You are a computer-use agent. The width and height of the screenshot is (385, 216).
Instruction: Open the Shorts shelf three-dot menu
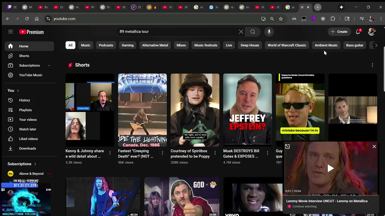(372, 65)
